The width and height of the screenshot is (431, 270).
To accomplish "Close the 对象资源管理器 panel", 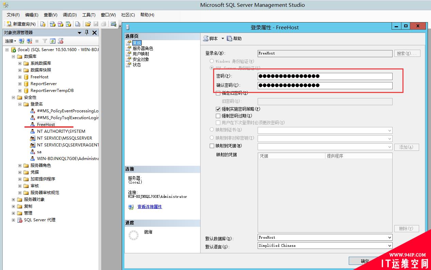I will 94,32.
